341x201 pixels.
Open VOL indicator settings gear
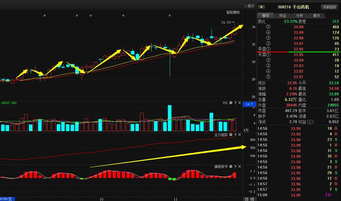231,103
